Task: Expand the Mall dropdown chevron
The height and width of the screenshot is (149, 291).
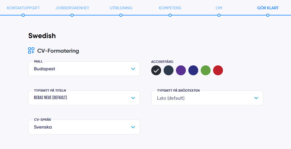Action: [133, 69]
